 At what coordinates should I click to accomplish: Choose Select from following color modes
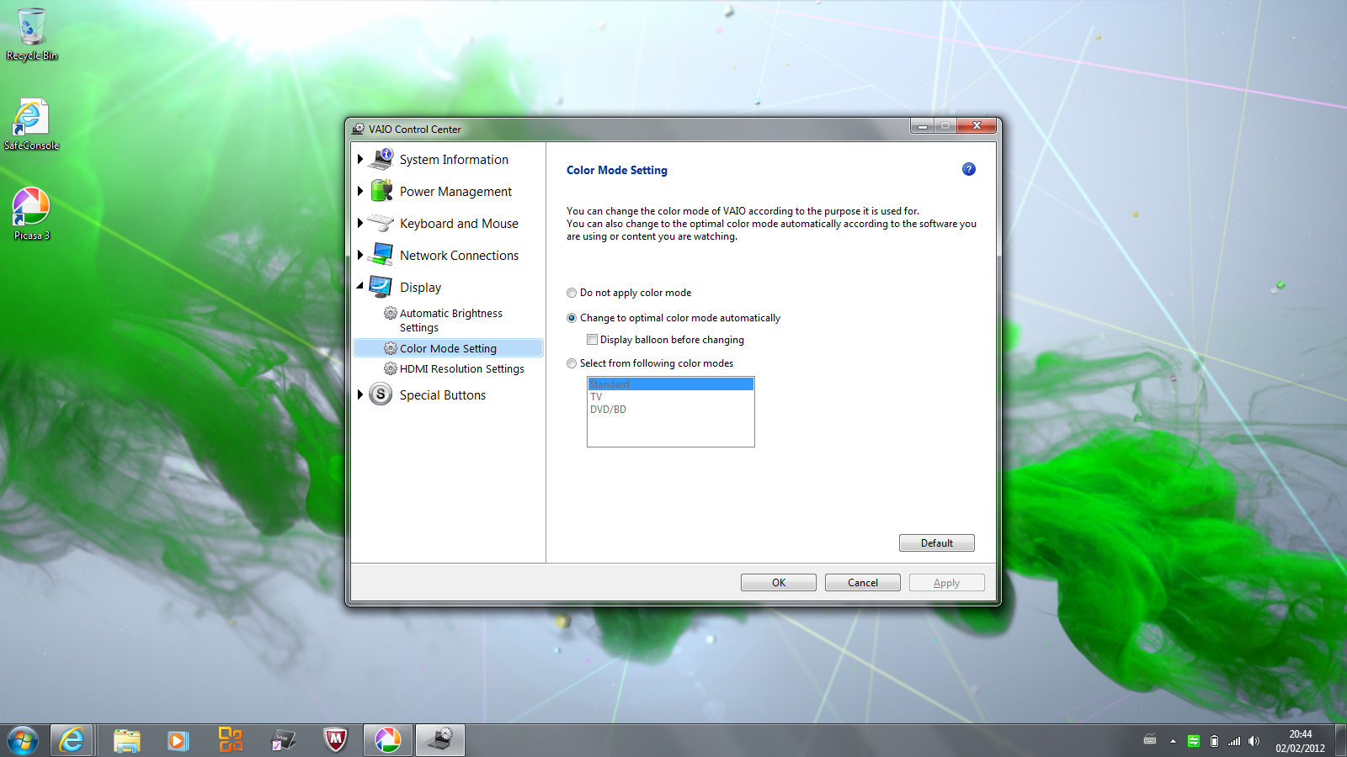(572, 363)
